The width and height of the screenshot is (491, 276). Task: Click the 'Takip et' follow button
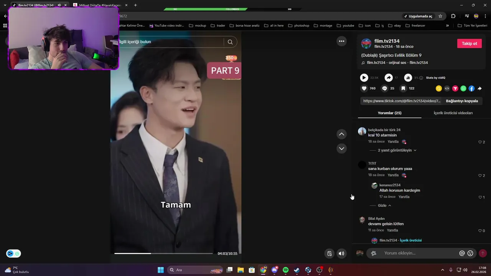coord(469,43)
